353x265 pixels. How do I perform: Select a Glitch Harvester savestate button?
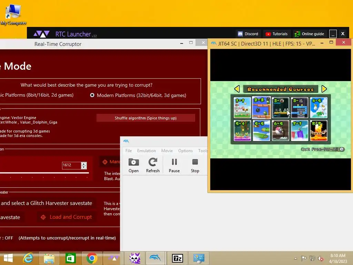47,203
